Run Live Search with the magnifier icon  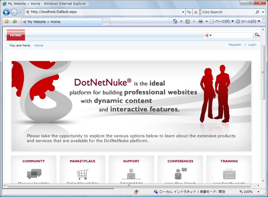point(257,12)
